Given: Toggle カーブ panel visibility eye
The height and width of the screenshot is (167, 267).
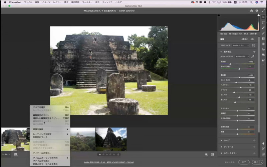Looking at the screenshot, I should pyautogui.click(x=254, y=141).
